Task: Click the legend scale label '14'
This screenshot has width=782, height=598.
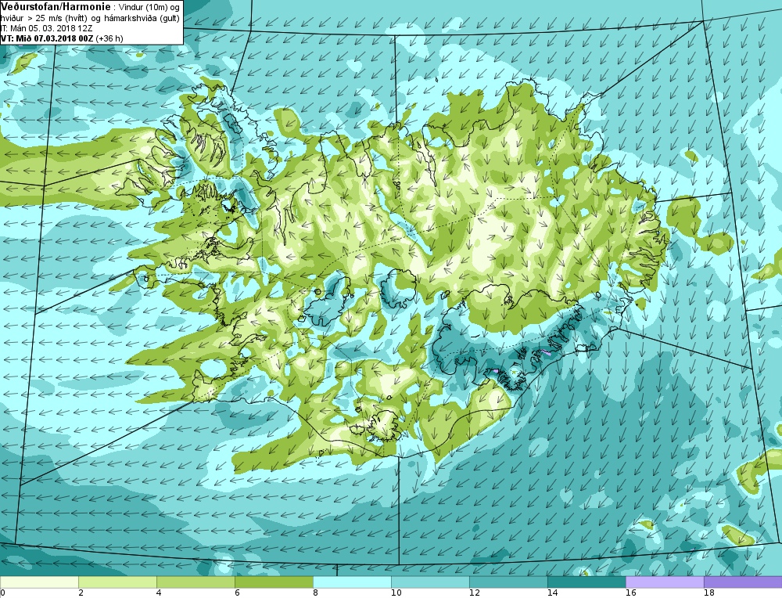Action: 553,593
